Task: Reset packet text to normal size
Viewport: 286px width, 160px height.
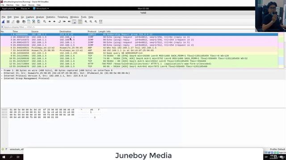Action: click(x=96, y=22)
